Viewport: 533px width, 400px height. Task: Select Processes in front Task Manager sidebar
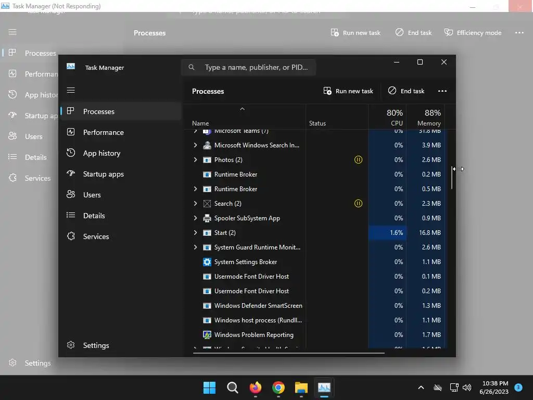121,111
